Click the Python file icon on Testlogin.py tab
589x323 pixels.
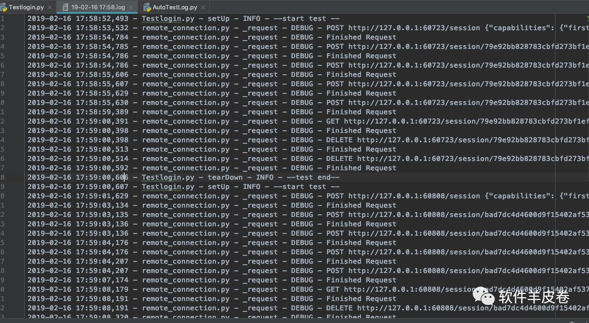(x=4, y=7)
